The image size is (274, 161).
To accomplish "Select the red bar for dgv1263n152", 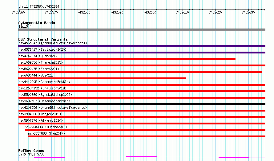I will [x=142, y=91].
